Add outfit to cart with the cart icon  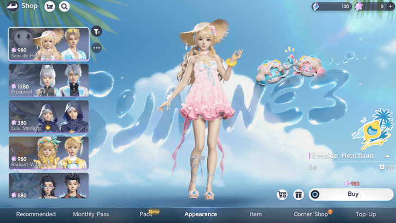tap(282, 195)
